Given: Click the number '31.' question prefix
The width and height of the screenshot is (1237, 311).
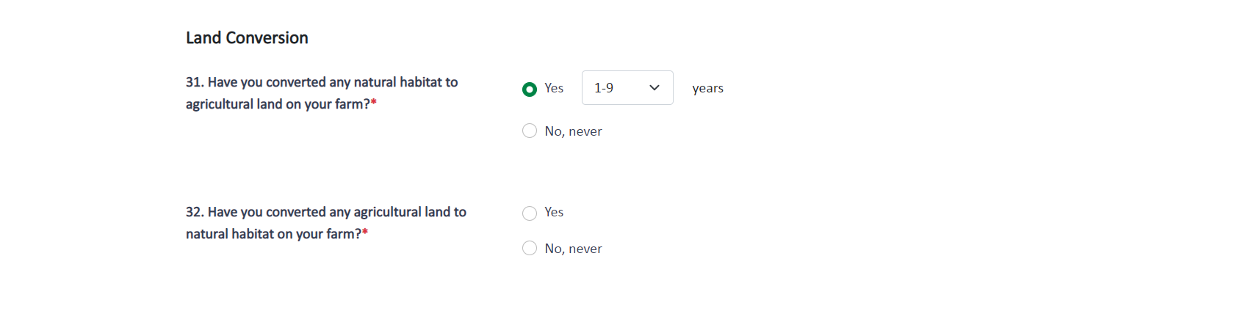Looking at the screenshot, I should click(195, 82).
